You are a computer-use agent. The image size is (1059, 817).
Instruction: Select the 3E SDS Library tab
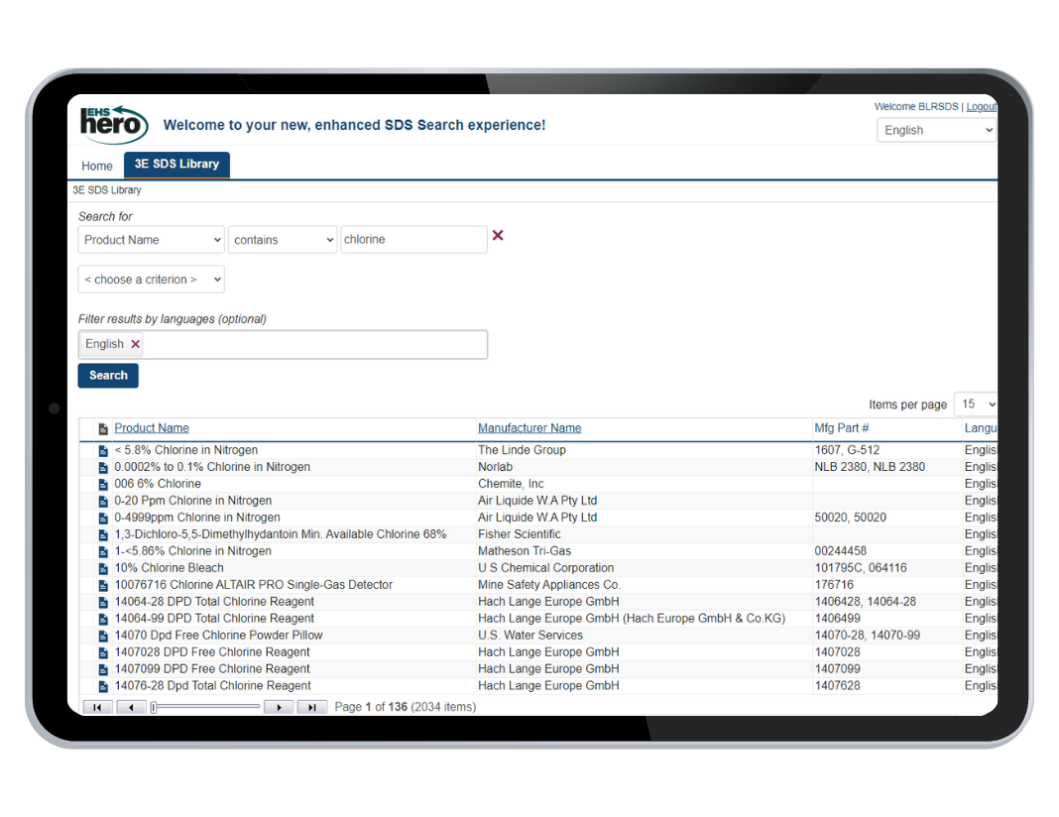pos(176,165)
